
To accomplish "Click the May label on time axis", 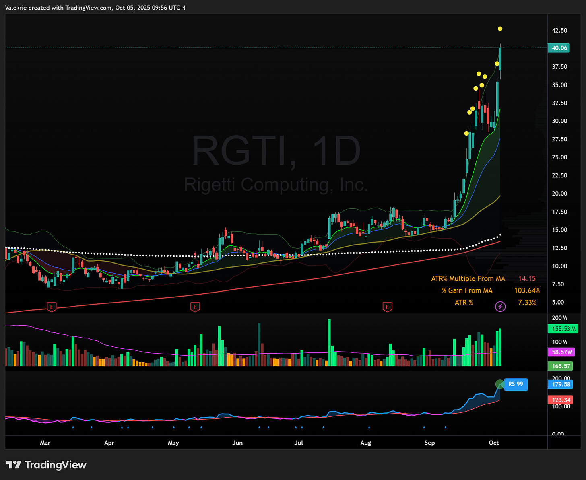I will click(173, 443).
